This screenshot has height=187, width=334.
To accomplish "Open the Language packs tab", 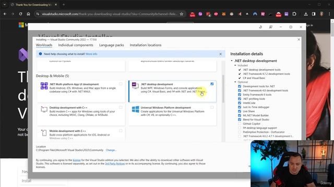I will [111, 45].
